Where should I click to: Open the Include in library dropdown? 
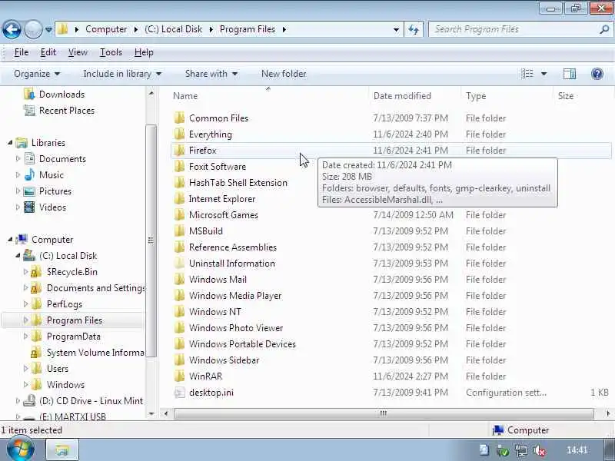coord(122,74)
